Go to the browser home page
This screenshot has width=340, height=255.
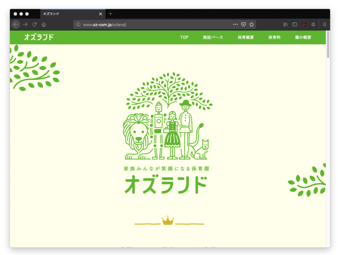44,24
